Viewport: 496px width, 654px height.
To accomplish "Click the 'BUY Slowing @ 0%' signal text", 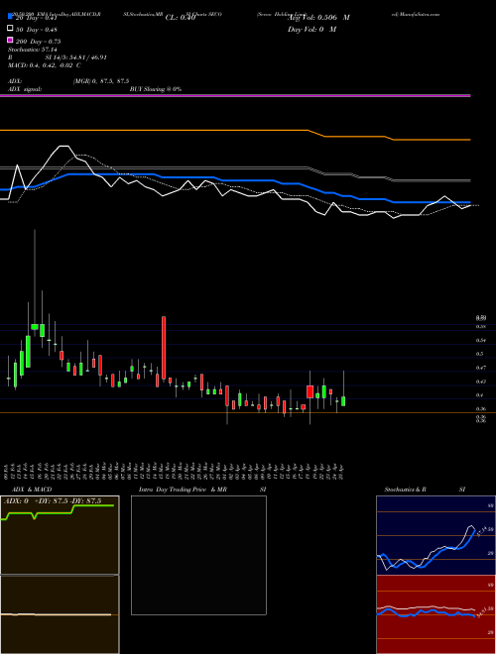I will tap(156, 89).
